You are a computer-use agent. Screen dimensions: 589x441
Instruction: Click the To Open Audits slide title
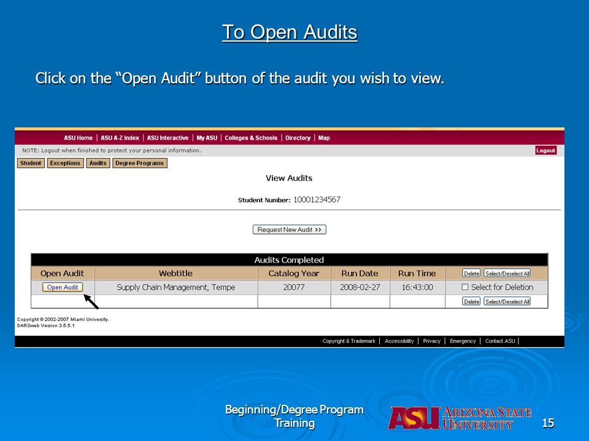(290, 32)
